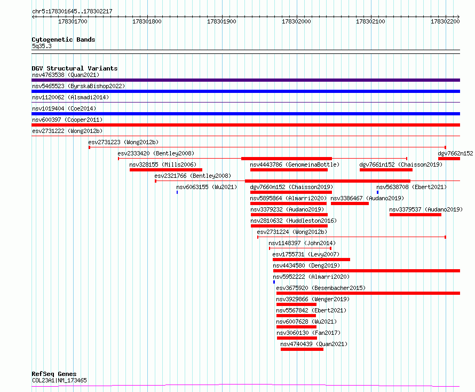Click the esv2731223 (Wong2012b) label
This screenshot has width=475, height=392.
(x=123, y=142)
